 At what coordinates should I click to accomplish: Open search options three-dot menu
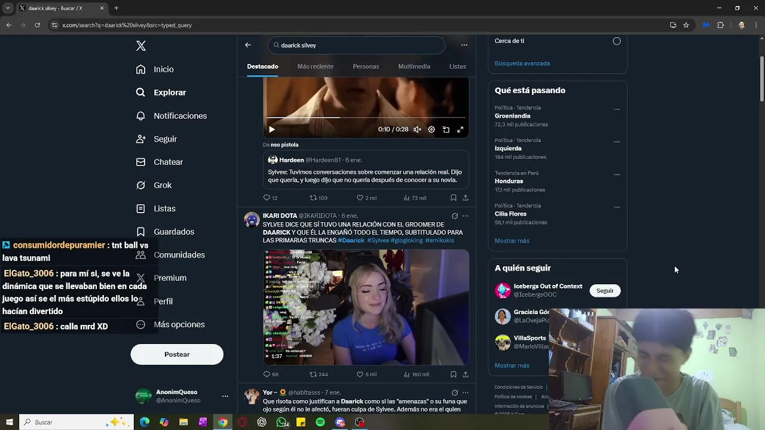pyautogui.click(x=464, y=45)
